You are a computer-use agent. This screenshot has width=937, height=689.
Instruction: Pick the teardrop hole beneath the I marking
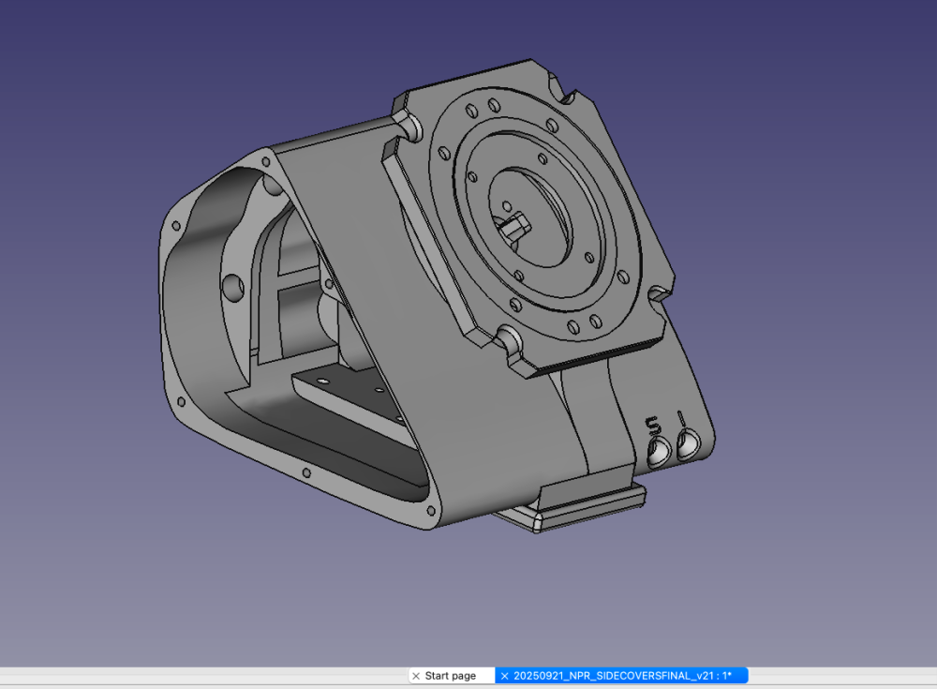pyautogui.click(x=688, y=445)
